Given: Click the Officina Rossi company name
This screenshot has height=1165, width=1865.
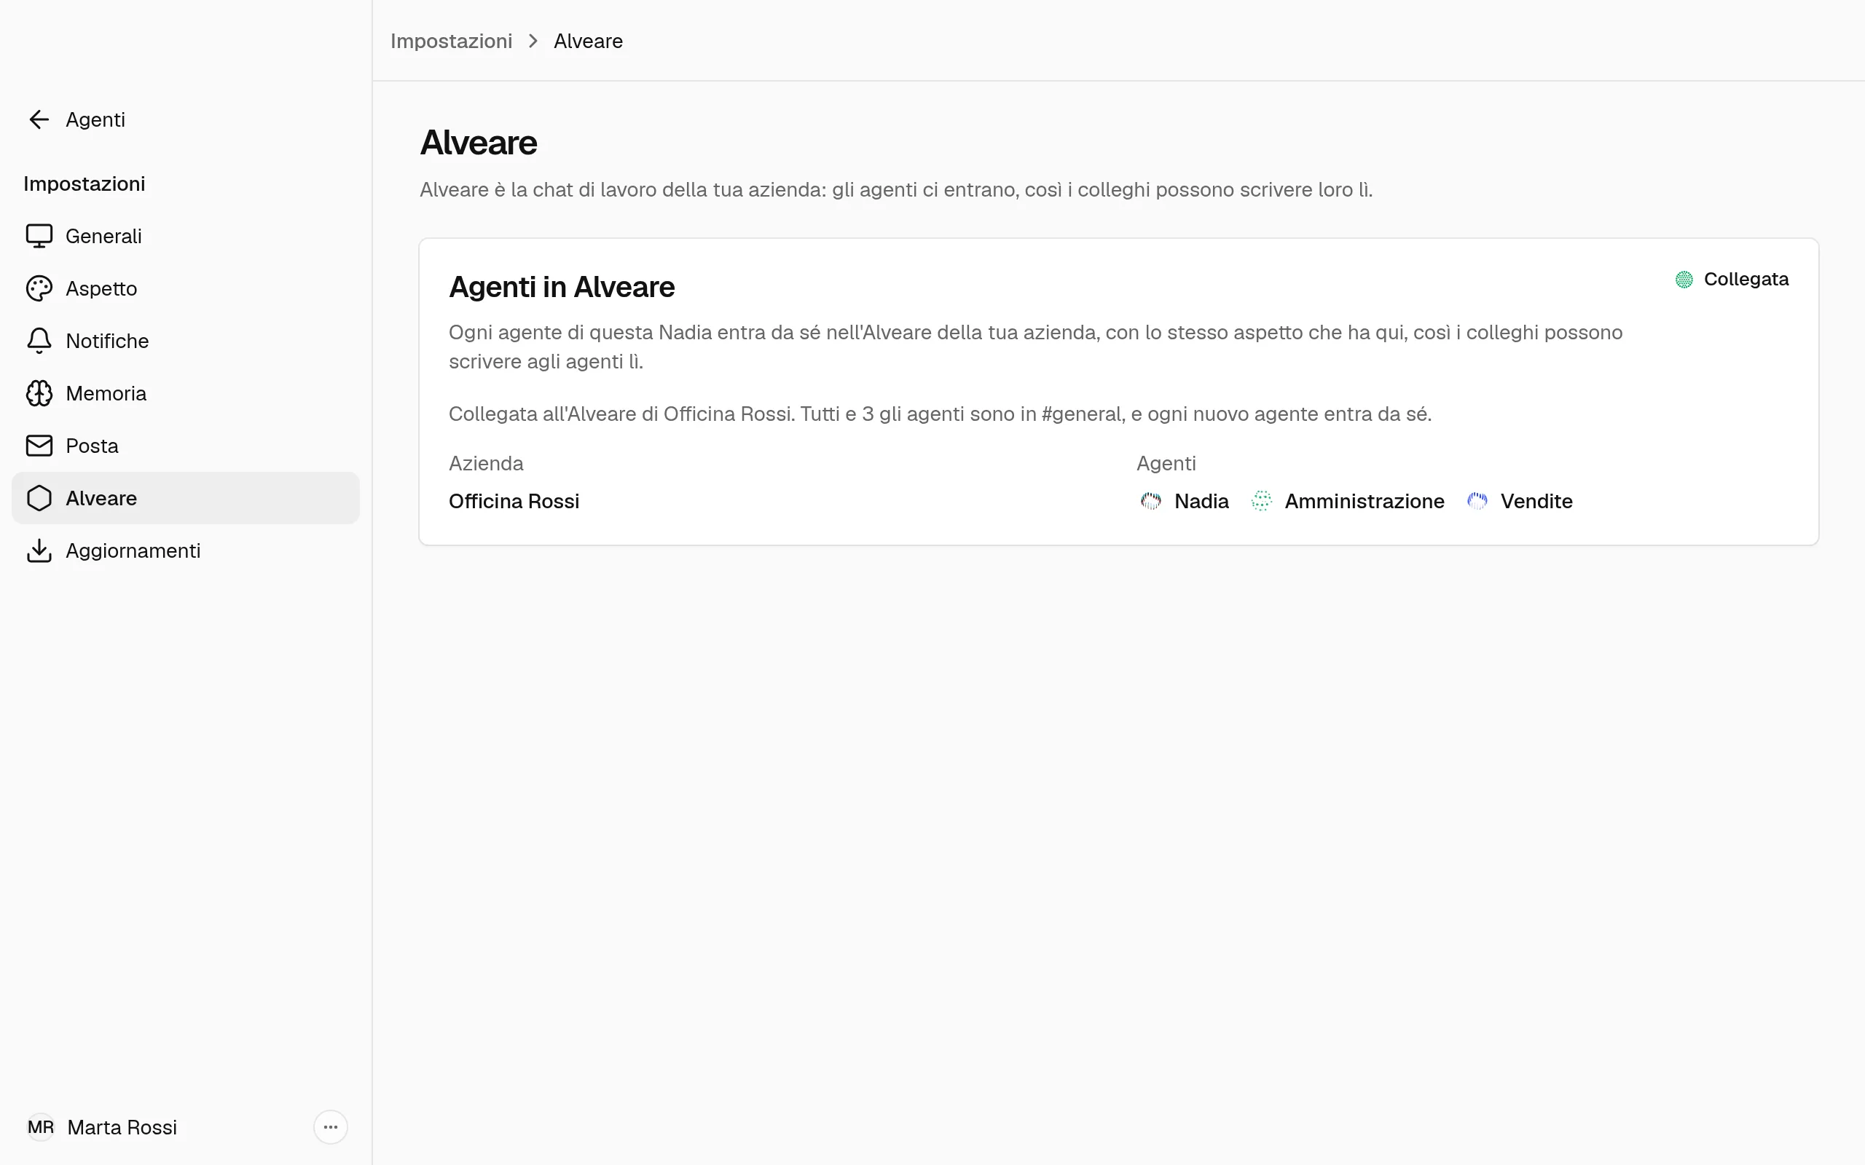Looking at the screenshot, I should point(514,501).
